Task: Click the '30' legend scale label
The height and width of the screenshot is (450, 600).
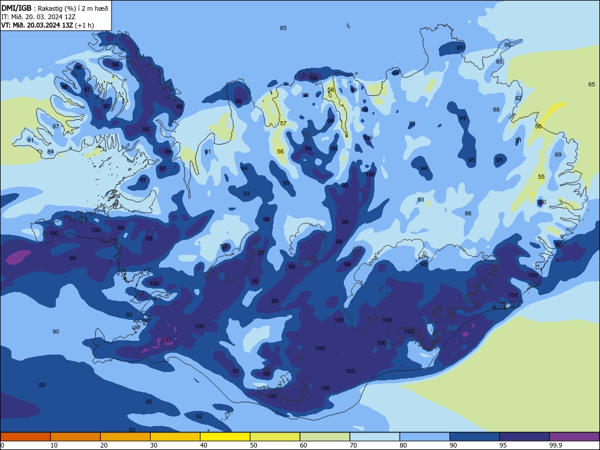Action: click(x=154, y=445)
